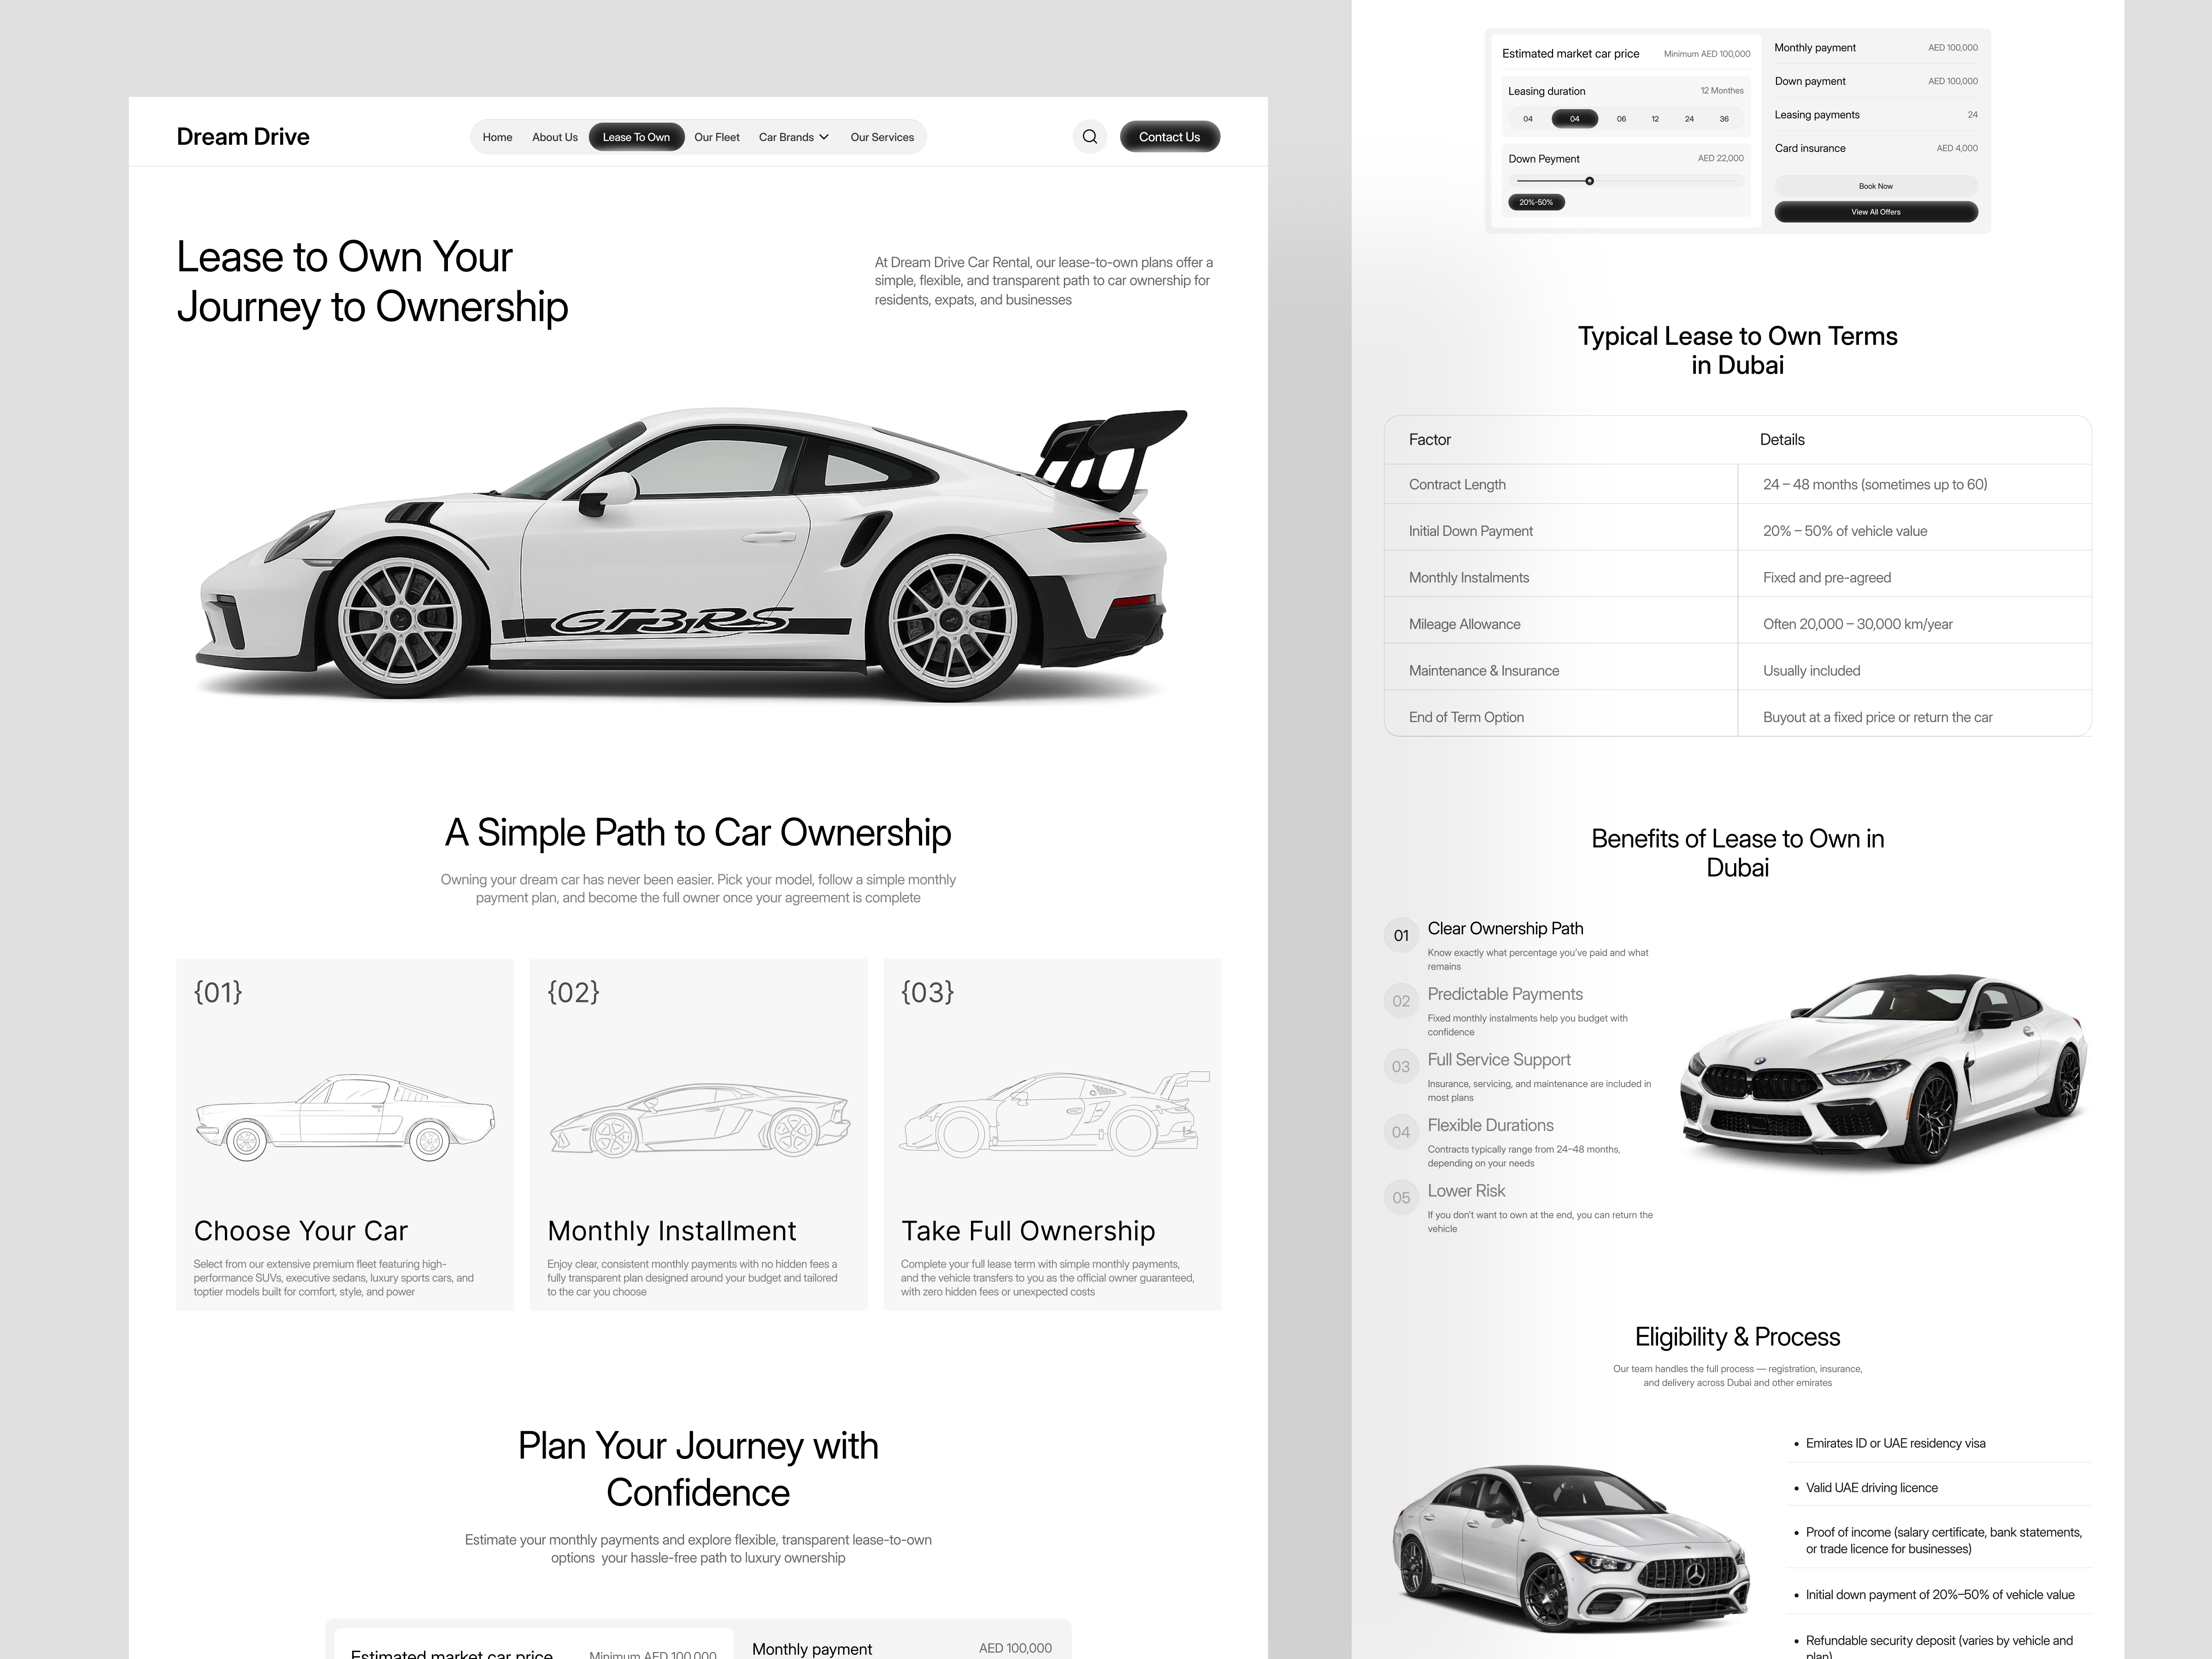This screenshot has height=1659, width=2212.
Task: Choose the highlighted 04 leasing duration option
Action: click(x=1574, y=119)
